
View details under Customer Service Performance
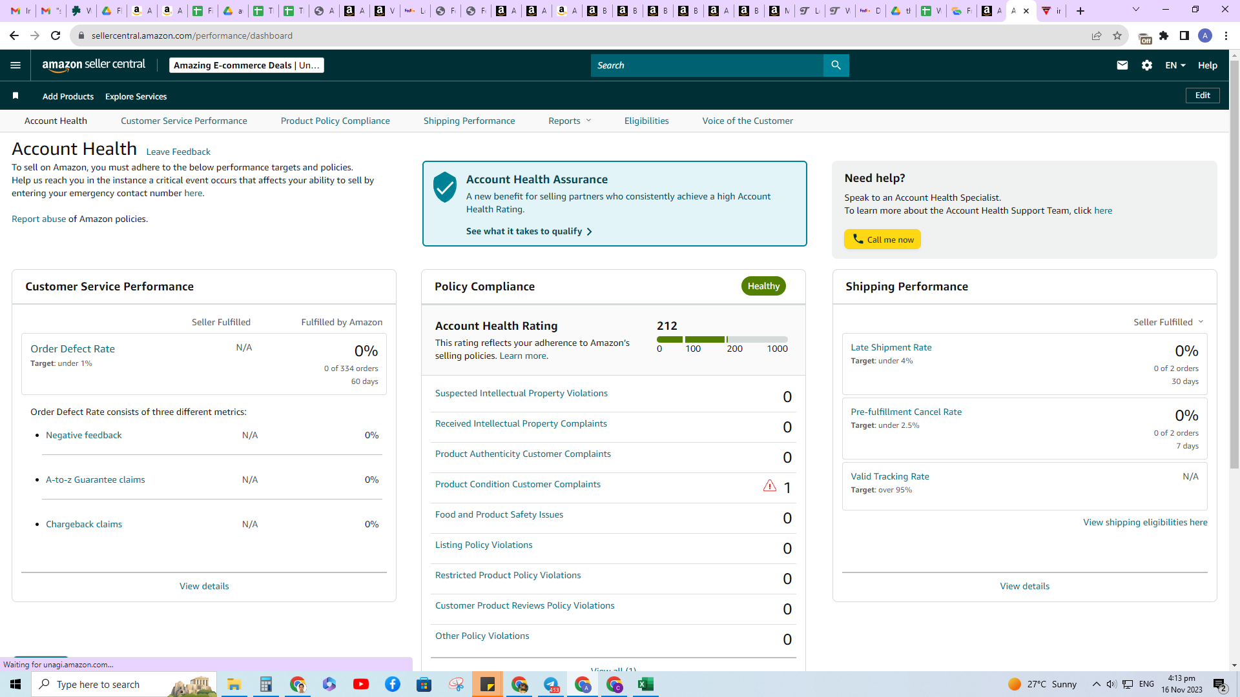204,586
